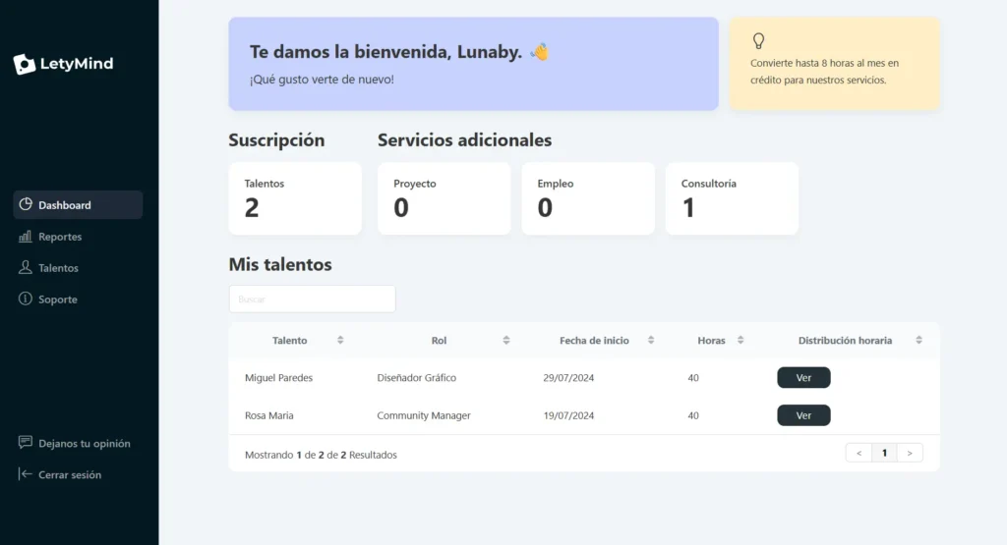Sort table by Horas column arrows
This screenshot has width=1007, height=545.
point(740,340)
